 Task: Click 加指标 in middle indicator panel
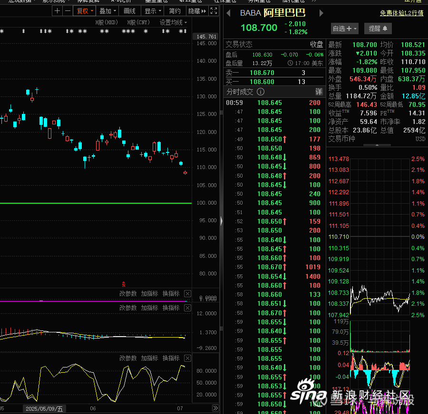pyautogui.click(x=149, y=308)
